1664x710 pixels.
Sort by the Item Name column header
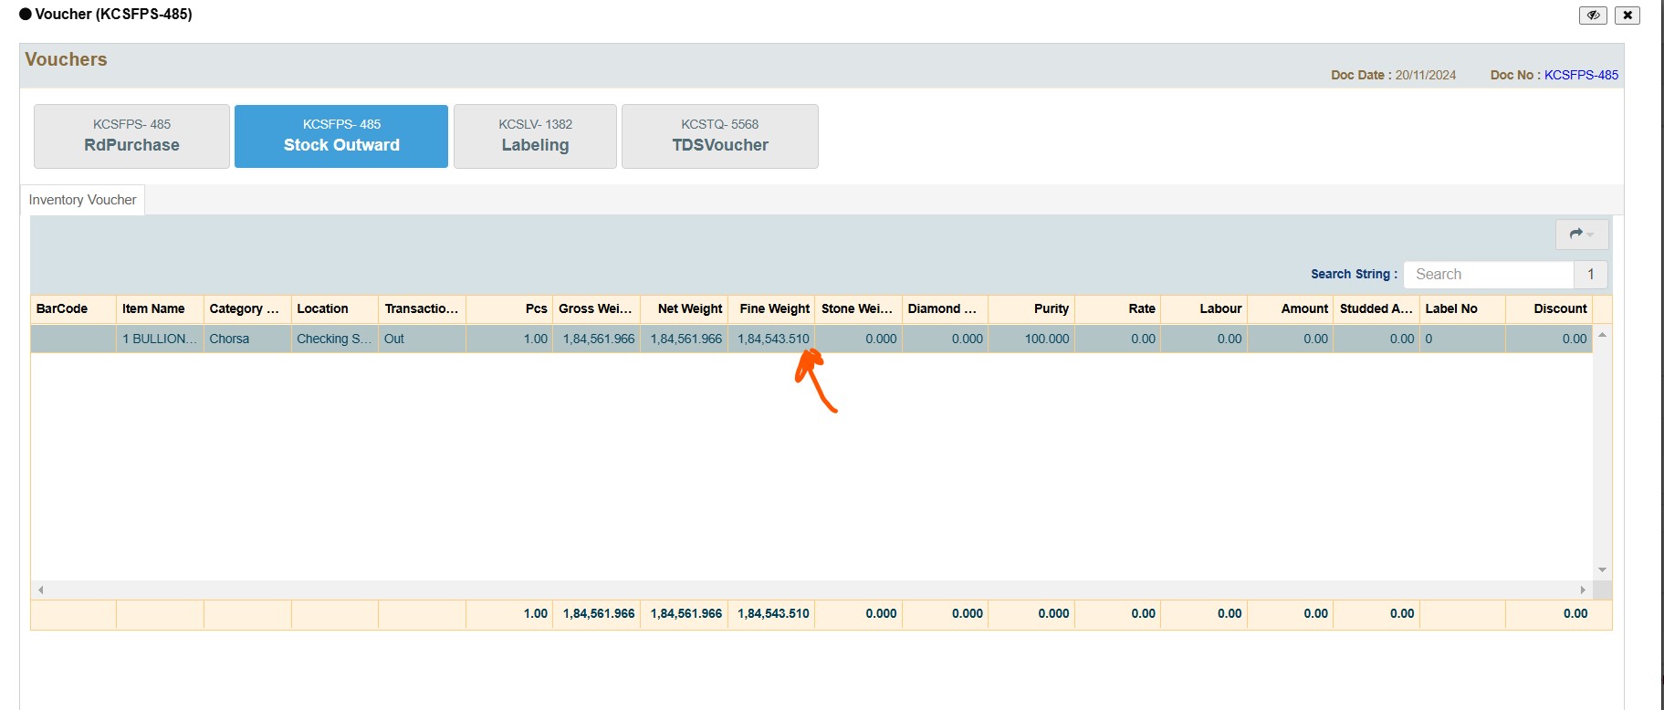tap(160, 308)
